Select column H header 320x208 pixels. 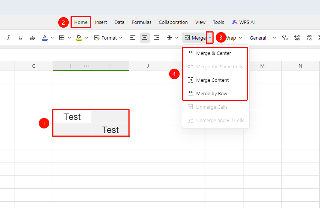coord(72,66)
